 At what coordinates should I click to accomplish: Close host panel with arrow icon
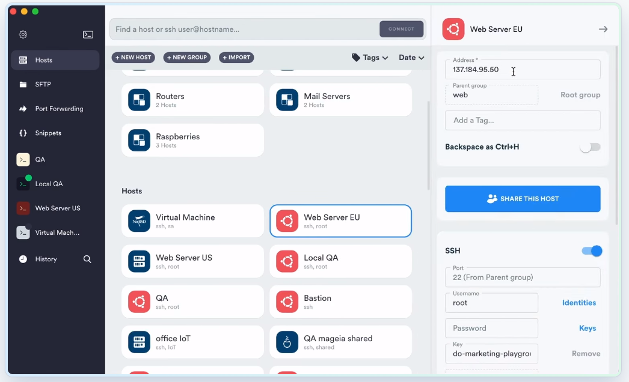[x=603, y=29]
